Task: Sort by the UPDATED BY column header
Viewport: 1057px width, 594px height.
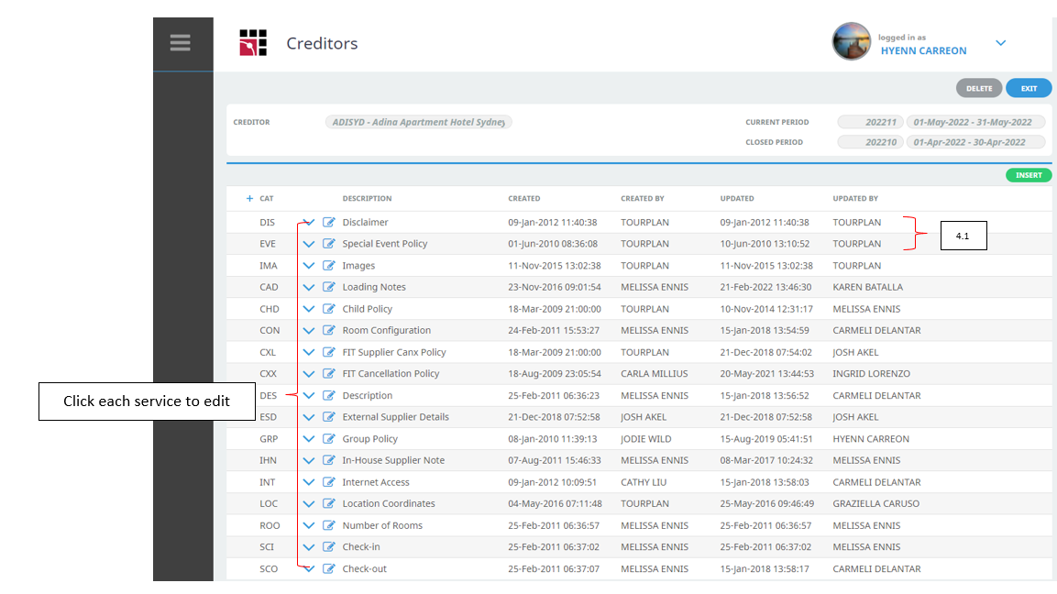Action: [x=855, y=198]
